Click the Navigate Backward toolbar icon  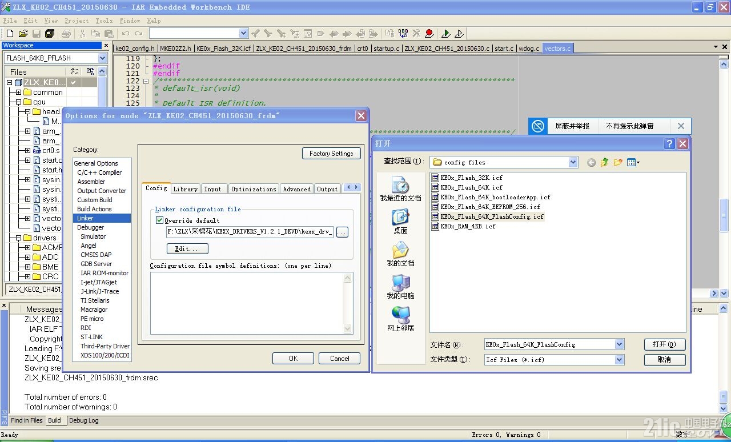click(x=361, y=34)
